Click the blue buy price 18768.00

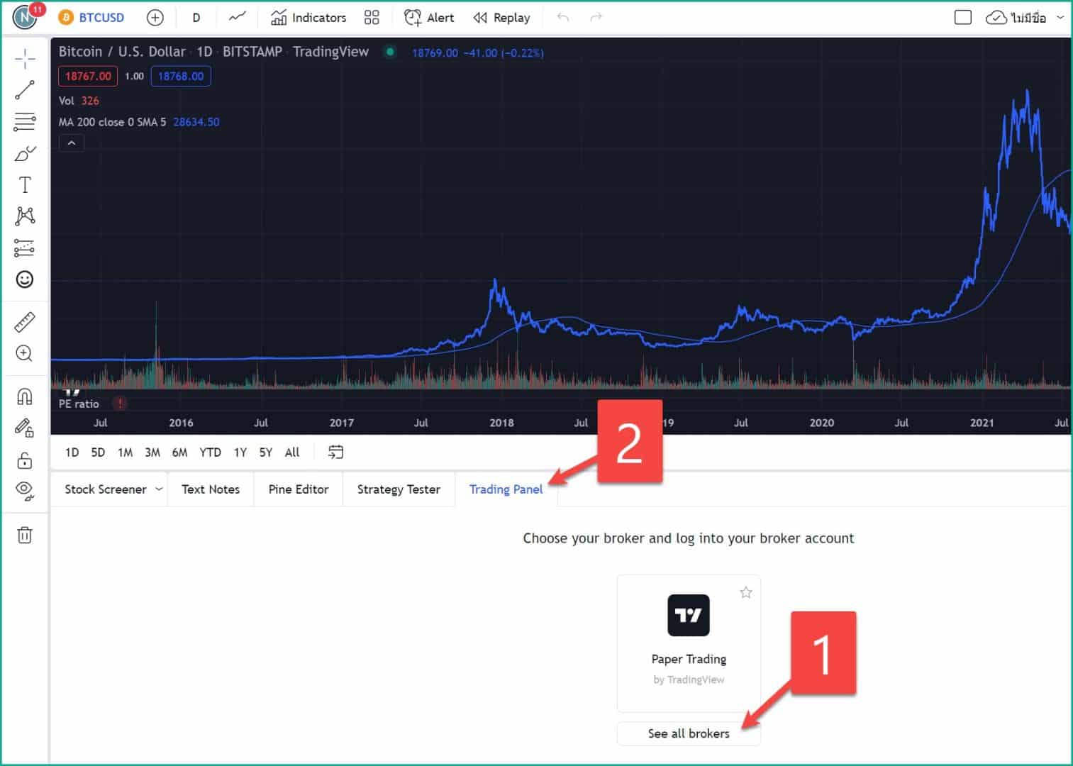[181, 77]
